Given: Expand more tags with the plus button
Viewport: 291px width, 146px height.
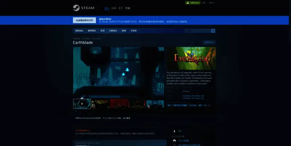Looking at the screenshot, I should [209, 105].
